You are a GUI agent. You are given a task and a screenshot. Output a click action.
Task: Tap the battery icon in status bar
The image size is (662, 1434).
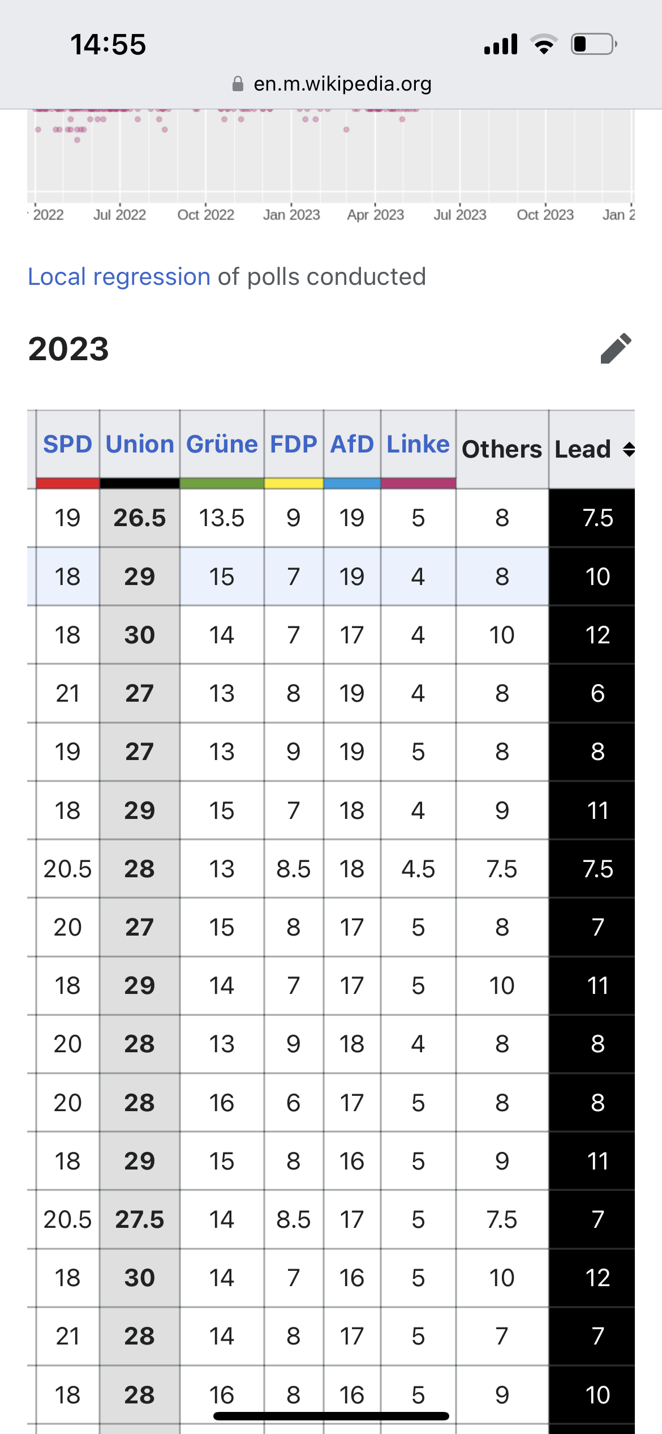pyautogui.click(x=594, y=44)
